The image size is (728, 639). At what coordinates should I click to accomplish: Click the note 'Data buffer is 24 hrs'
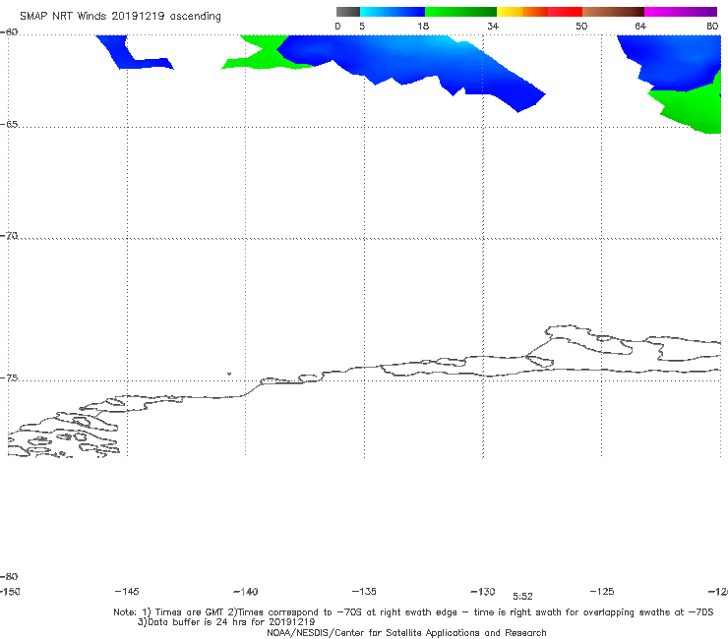coord(198,622)
